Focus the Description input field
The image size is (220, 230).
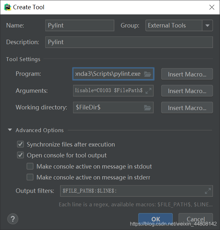coord(129,42)
